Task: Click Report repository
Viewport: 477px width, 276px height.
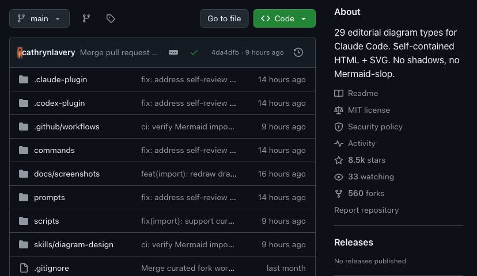Action: point(366,210)
